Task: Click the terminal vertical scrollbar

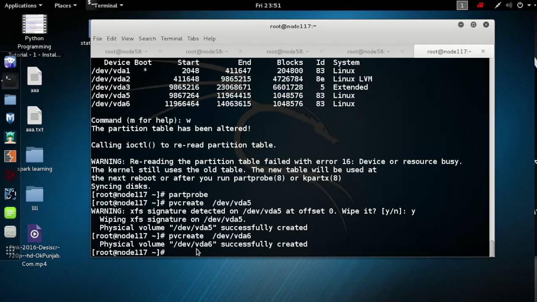Action: point(492,248)
